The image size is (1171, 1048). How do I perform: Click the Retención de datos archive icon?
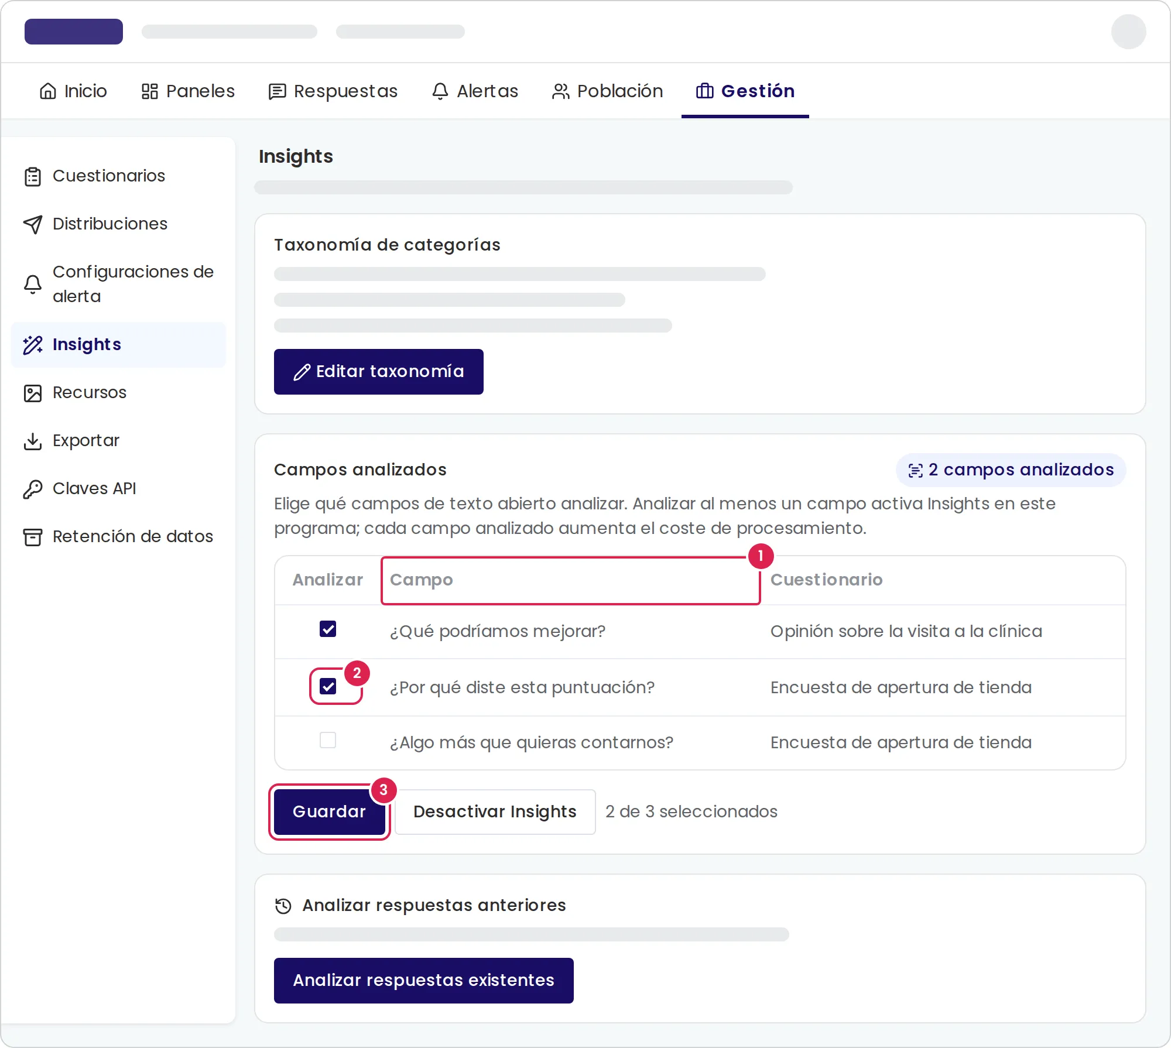coord(33,537)
